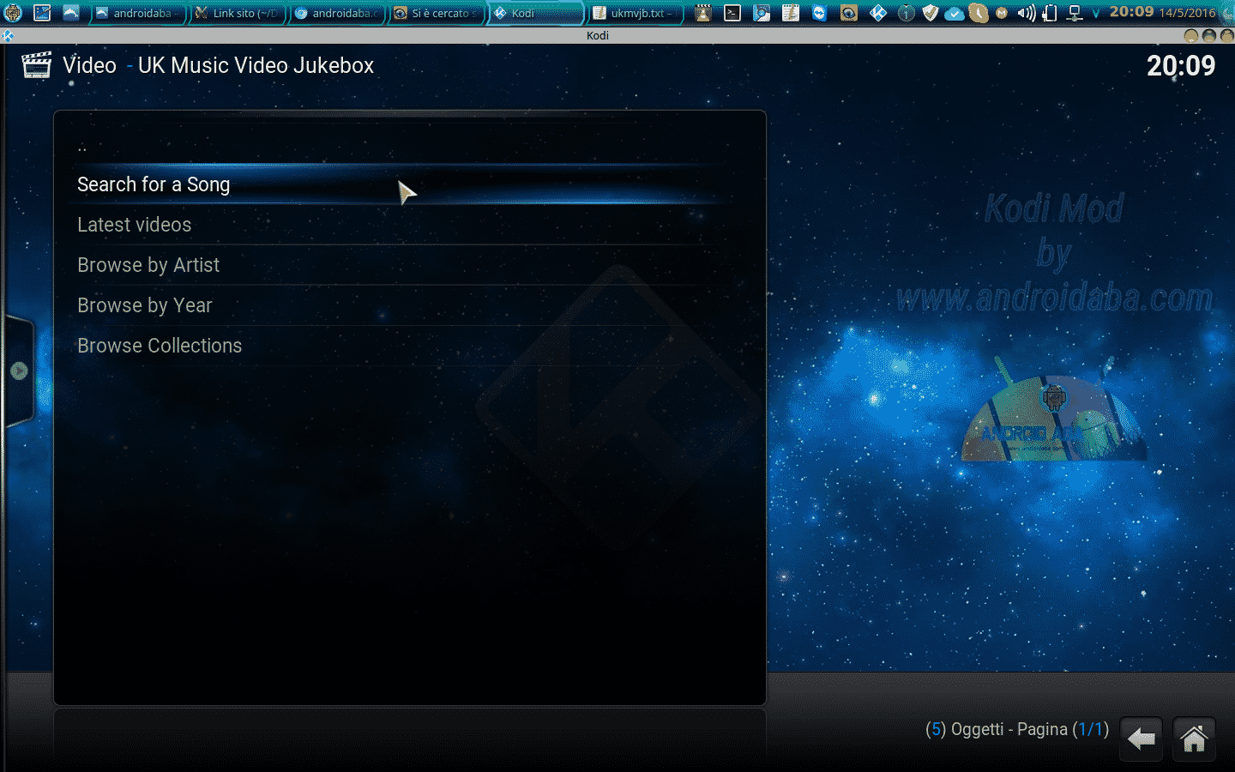
Task: Maximize the Kodi window
Action: tap(1209, 35)
